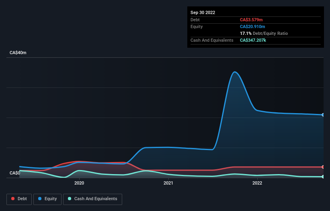The image size is (330, 211).
Task: Select the Cash end-point marker on the chart
Action: click(323, 177)
